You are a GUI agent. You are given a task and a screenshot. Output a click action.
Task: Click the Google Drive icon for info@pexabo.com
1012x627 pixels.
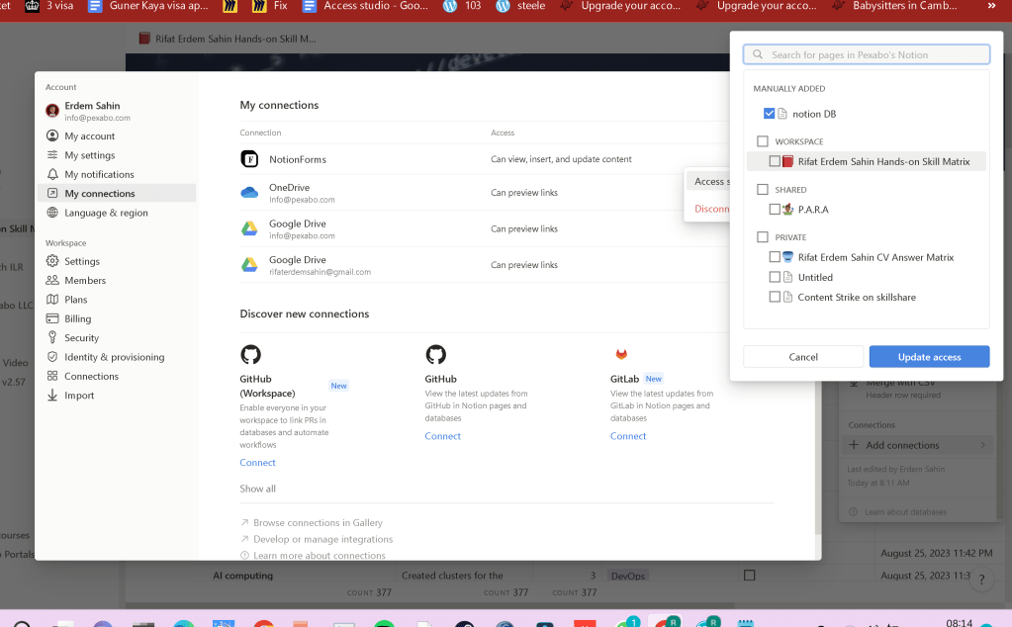(x=249, y=228)
